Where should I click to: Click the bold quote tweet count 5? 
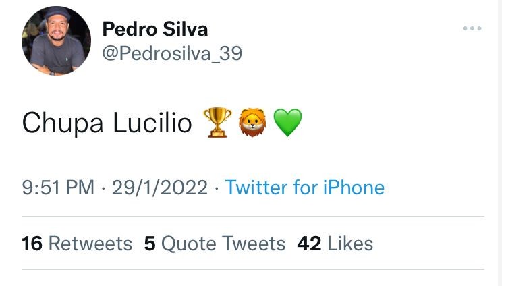click(x=150, y=243)
